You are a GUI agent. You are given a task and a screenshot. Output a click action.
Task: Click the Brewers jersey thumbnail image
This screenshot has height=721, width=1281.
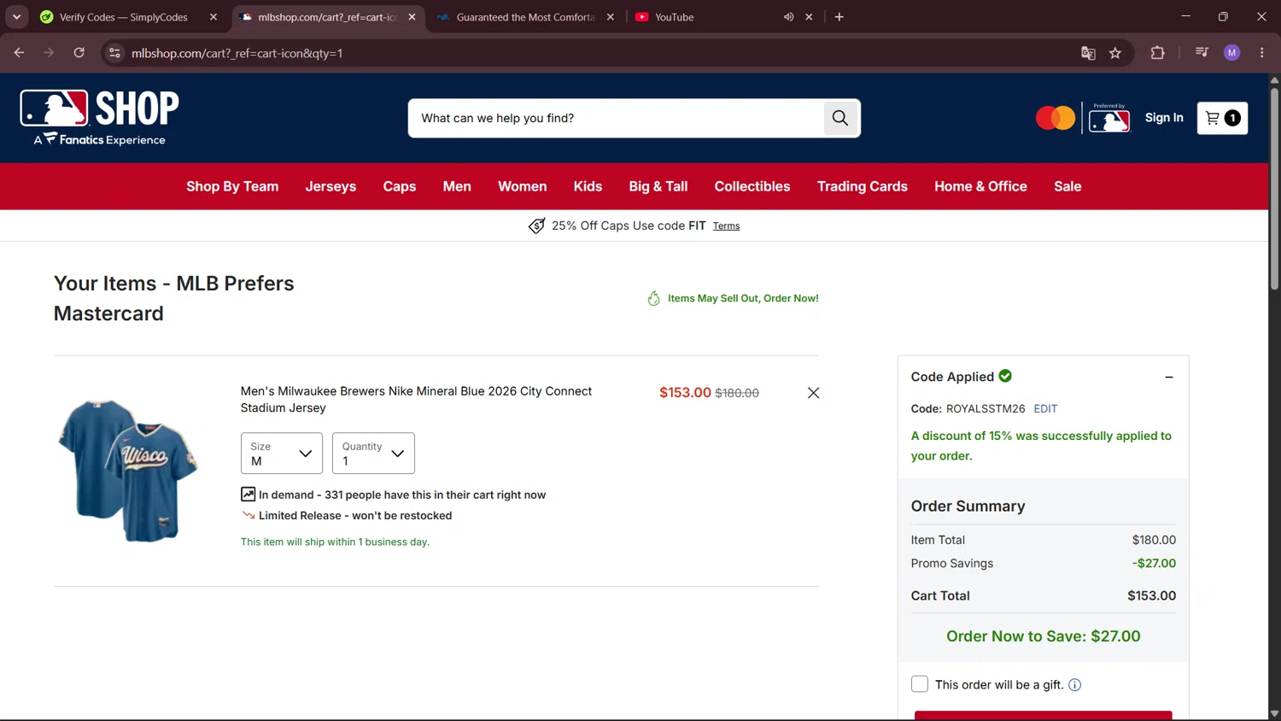pos(128,471)
